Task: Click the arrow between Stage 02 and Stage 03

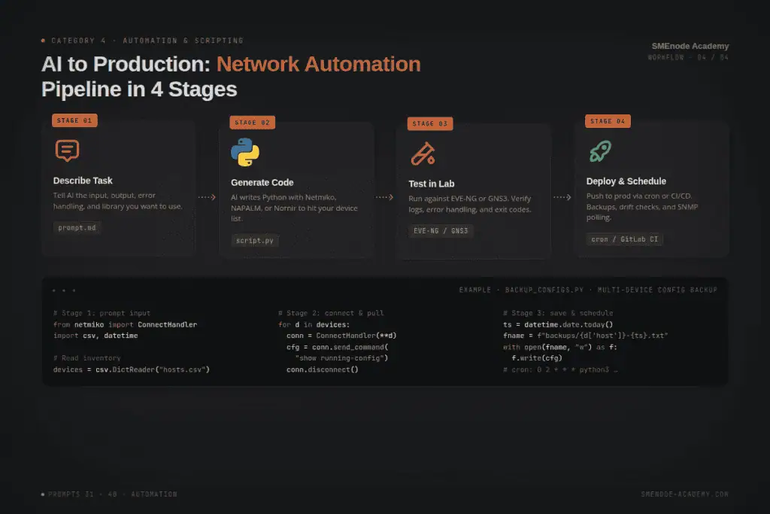Action: (x=384, y=197)
